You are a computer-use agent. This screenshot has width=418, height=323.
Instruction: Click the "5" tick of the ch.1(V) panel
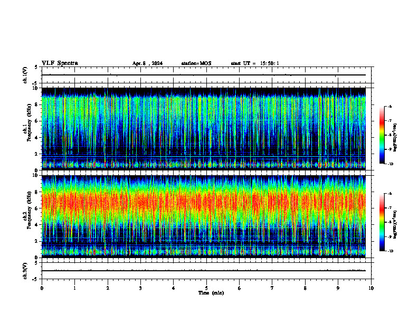(36, 67)
